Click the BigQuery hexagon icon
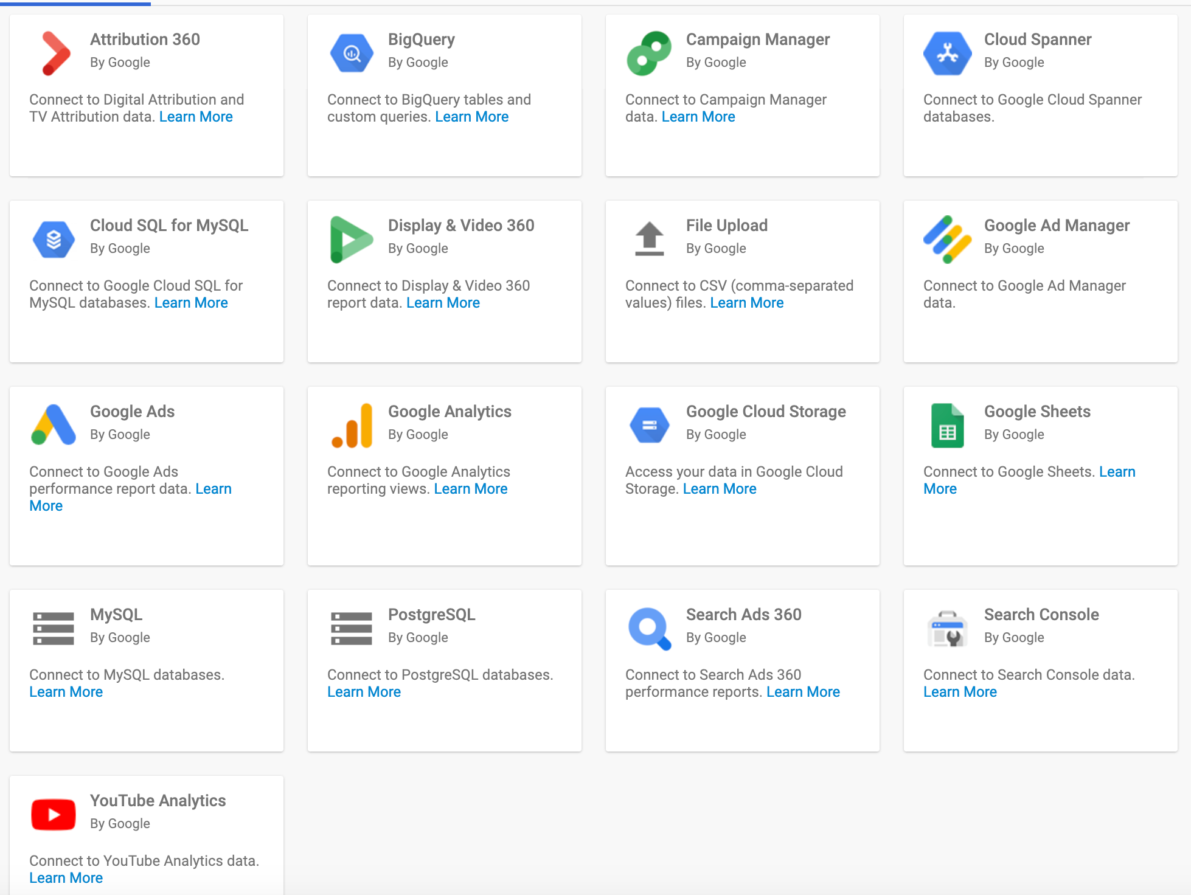1191x895 pixels. [x=352, y=53]
